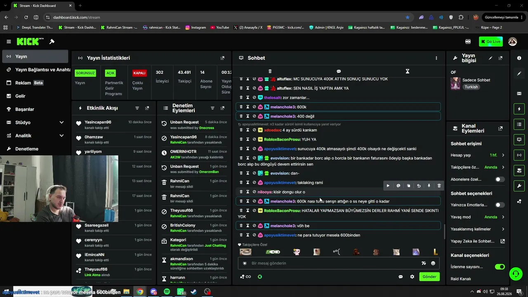Select Yayın in the left sidebar

pos(35,57)
